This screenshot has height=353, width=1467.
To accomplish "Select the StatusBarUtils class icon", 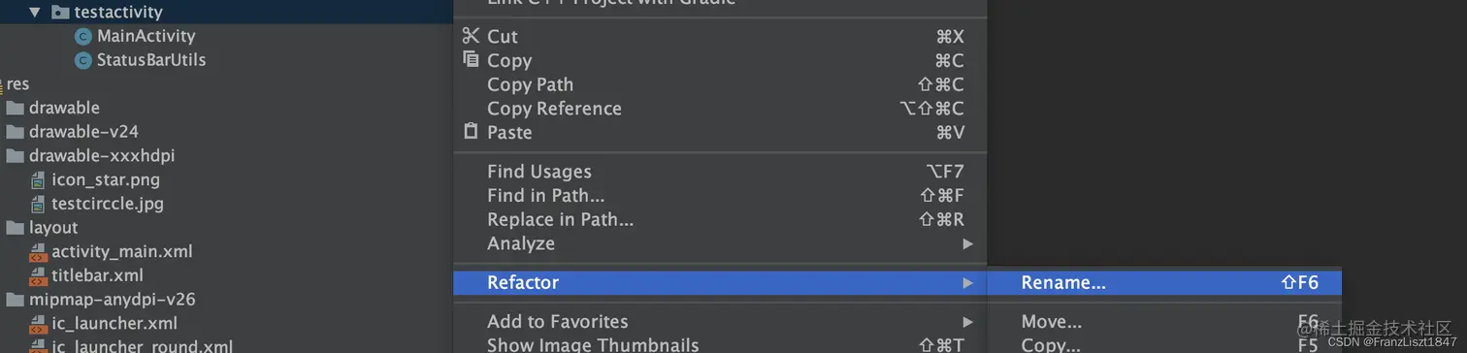I will click(83, 60).
